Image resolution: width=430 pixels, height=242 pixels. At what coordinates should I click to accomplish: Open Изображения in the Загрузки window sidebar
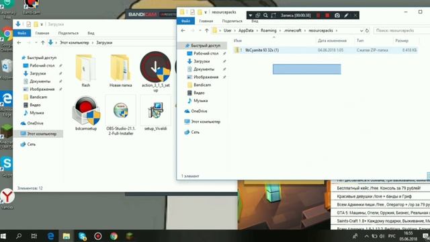[42, 89]
